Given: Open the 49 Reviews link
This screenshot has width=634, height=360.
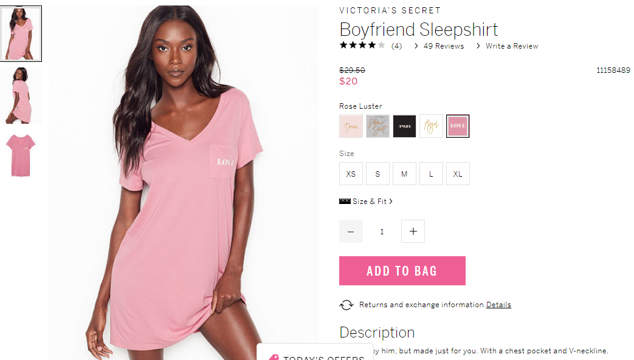Looking at the screenshot, I should point(444,46).
